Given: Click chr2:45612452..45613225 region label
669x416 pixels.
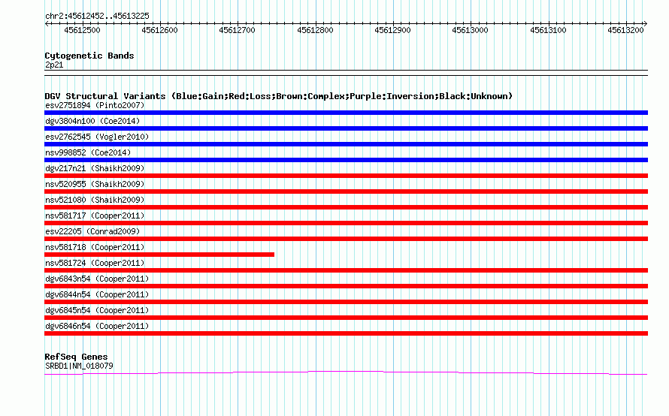Looking at the screenshot, I should (97, 17).
